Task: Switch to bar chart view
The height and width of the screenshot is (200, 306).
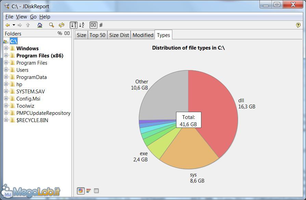Action: pyautogui.click(x=89, y=191)
